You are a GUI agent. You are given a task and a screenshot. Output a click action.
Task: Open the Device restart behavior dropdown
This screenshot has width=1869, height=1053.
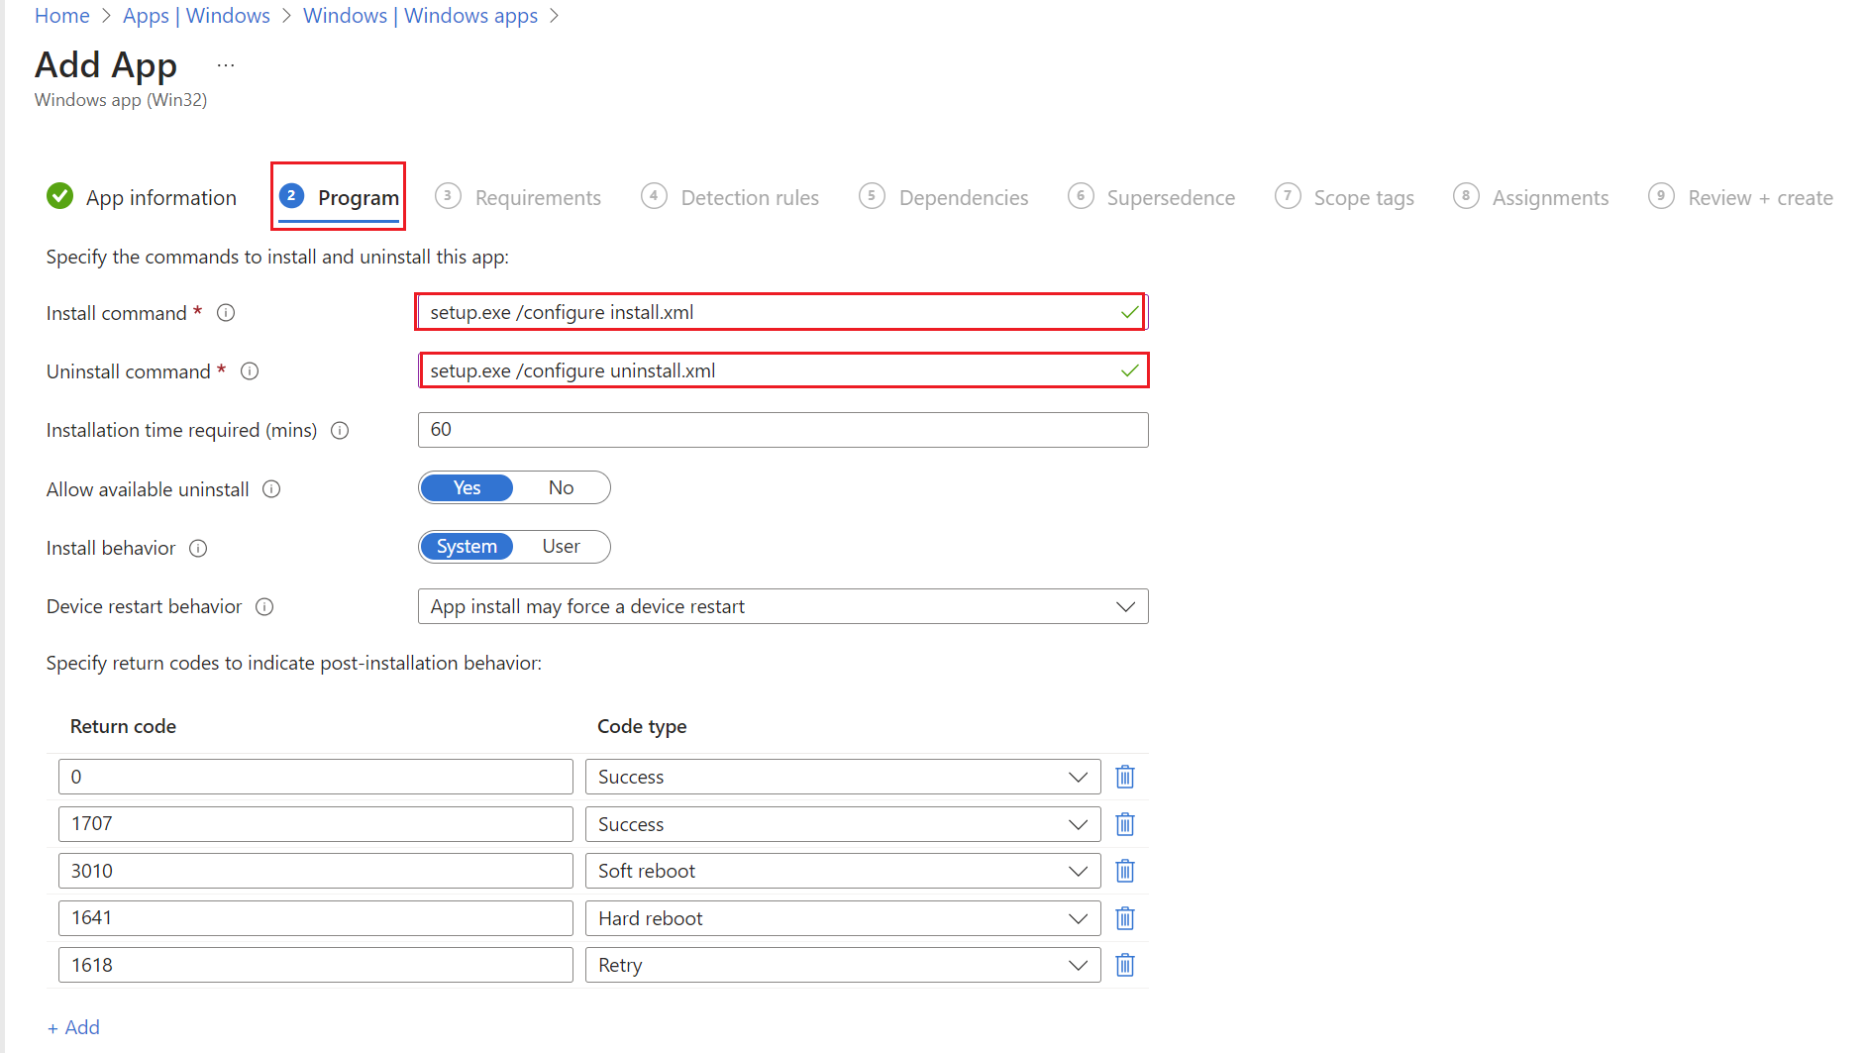pos(1125,605)
